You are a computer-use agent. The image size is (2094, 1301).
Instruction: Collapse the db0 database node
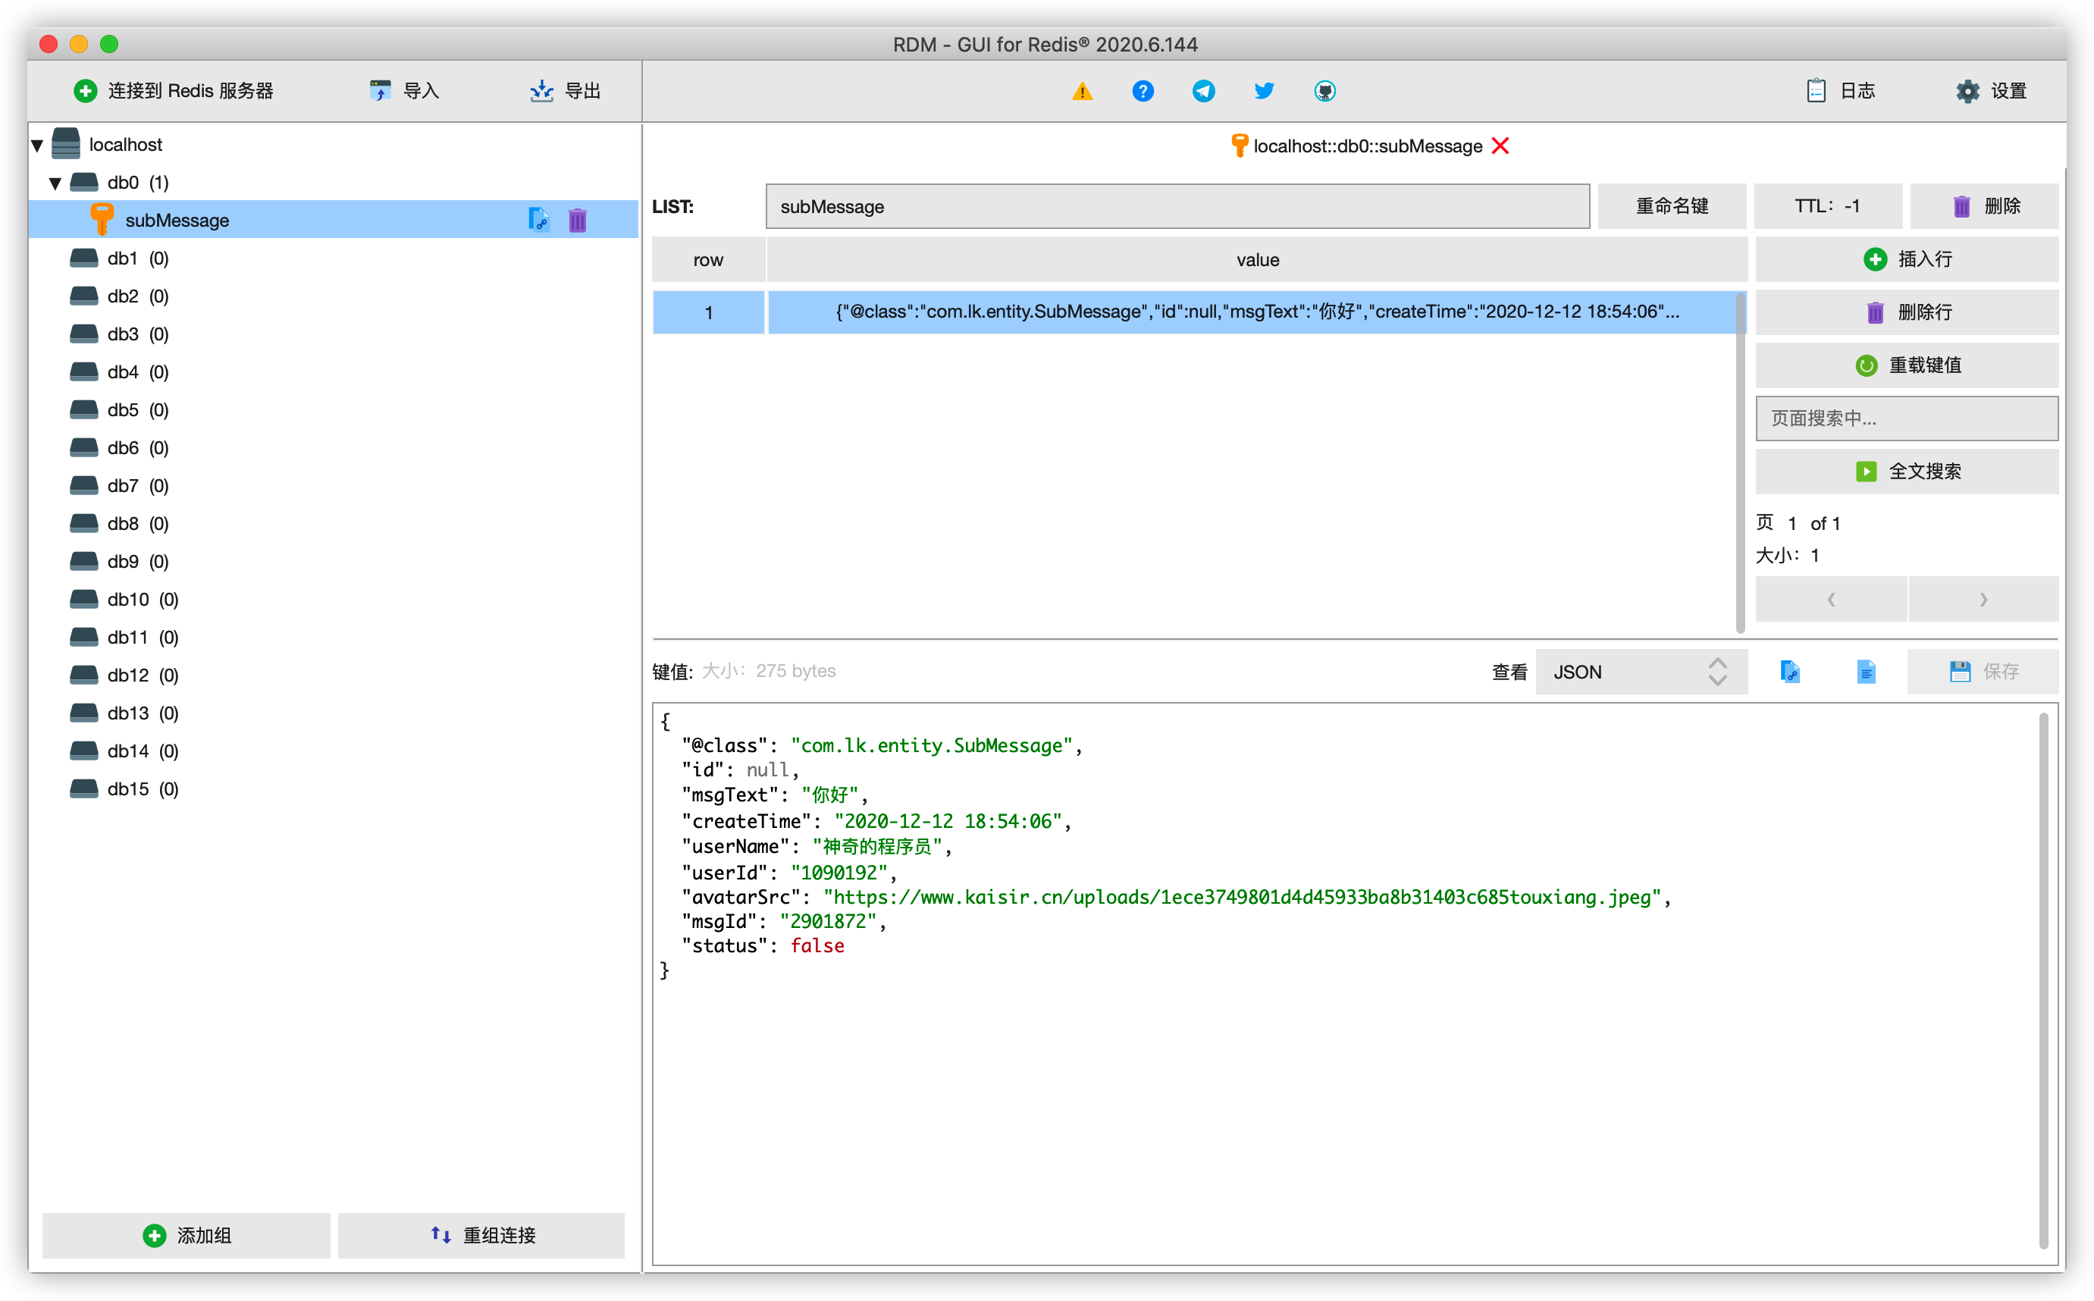56,183
